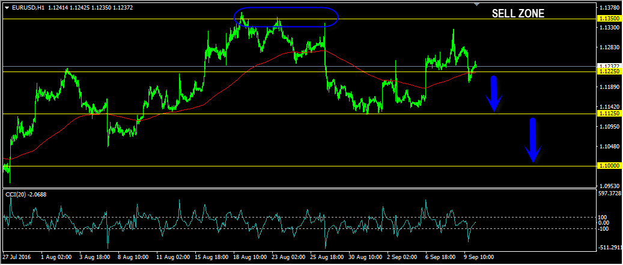Screen dimensions: 623x265
Task: Click the 8 Aug 10:00 time label
Action: coord(133,257)
